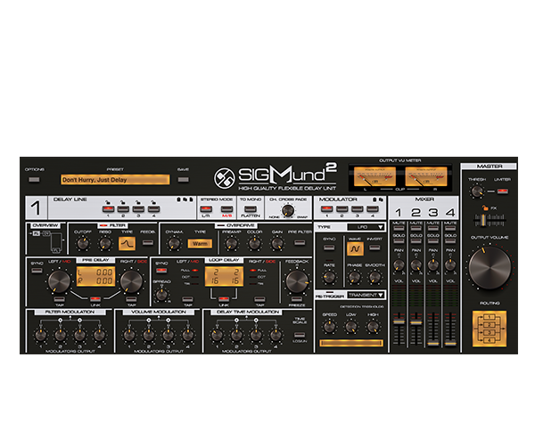The image size is (535, 439).
Task: Toggle the Overdrive Pre Filter button
Action: click(x=300, y=243)
